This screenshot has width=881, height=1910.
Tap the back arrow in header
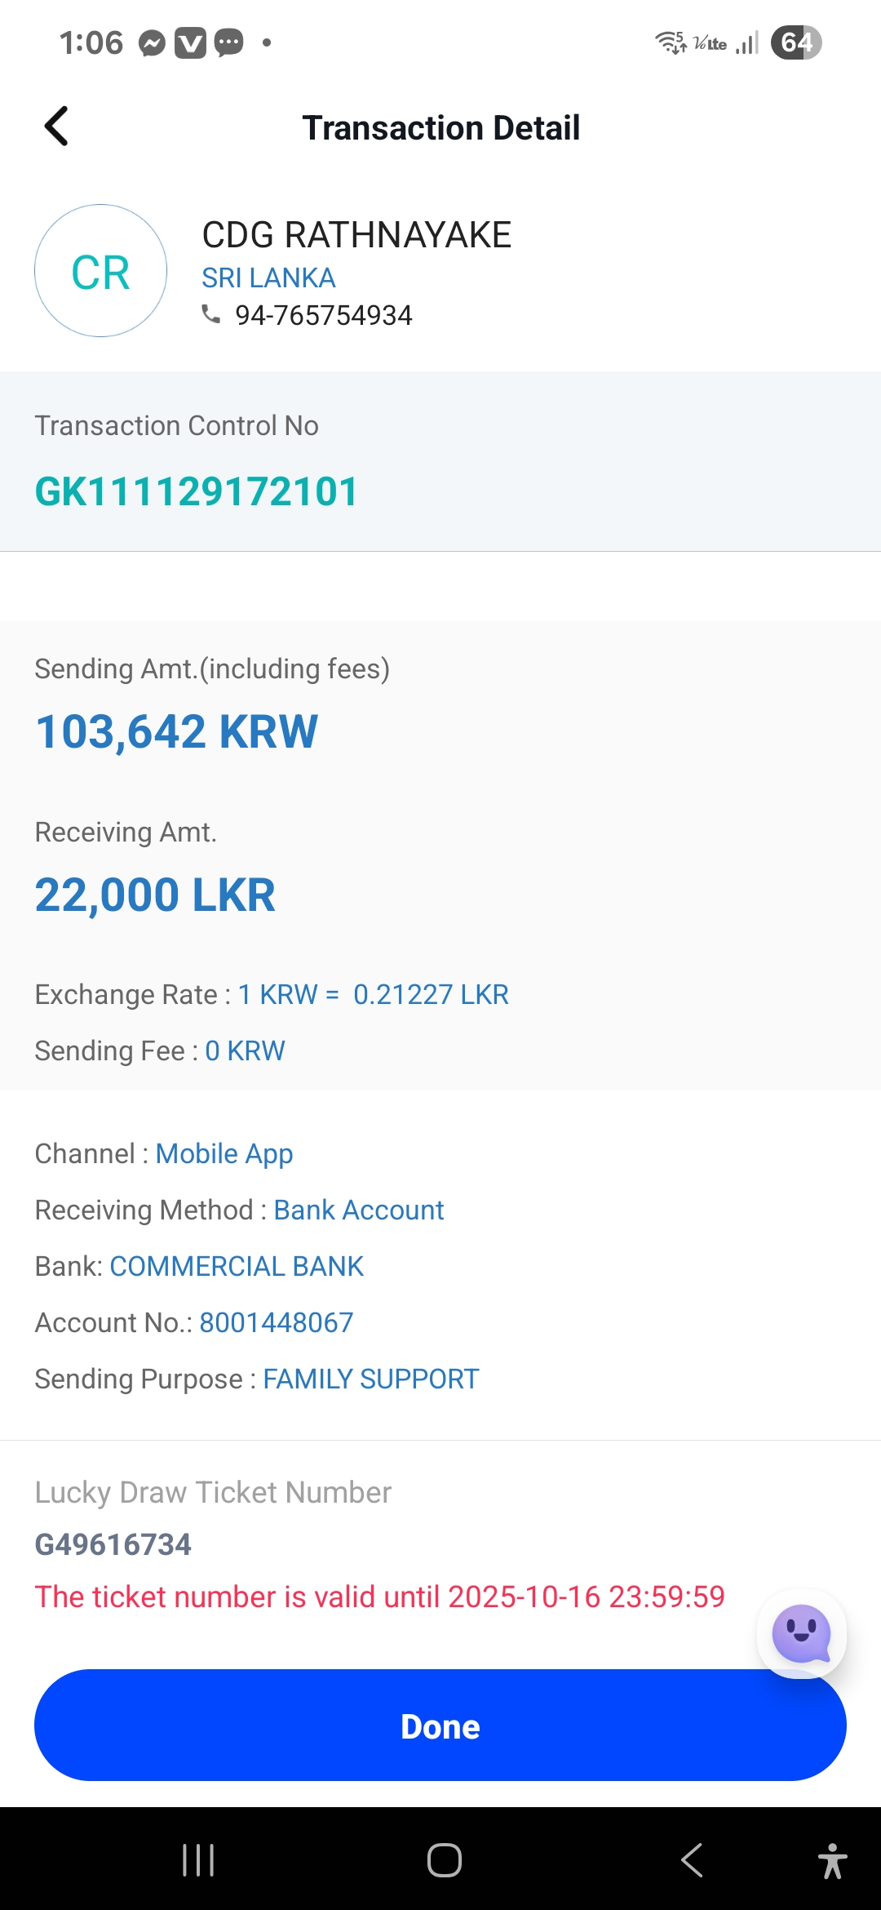point(56,127)
